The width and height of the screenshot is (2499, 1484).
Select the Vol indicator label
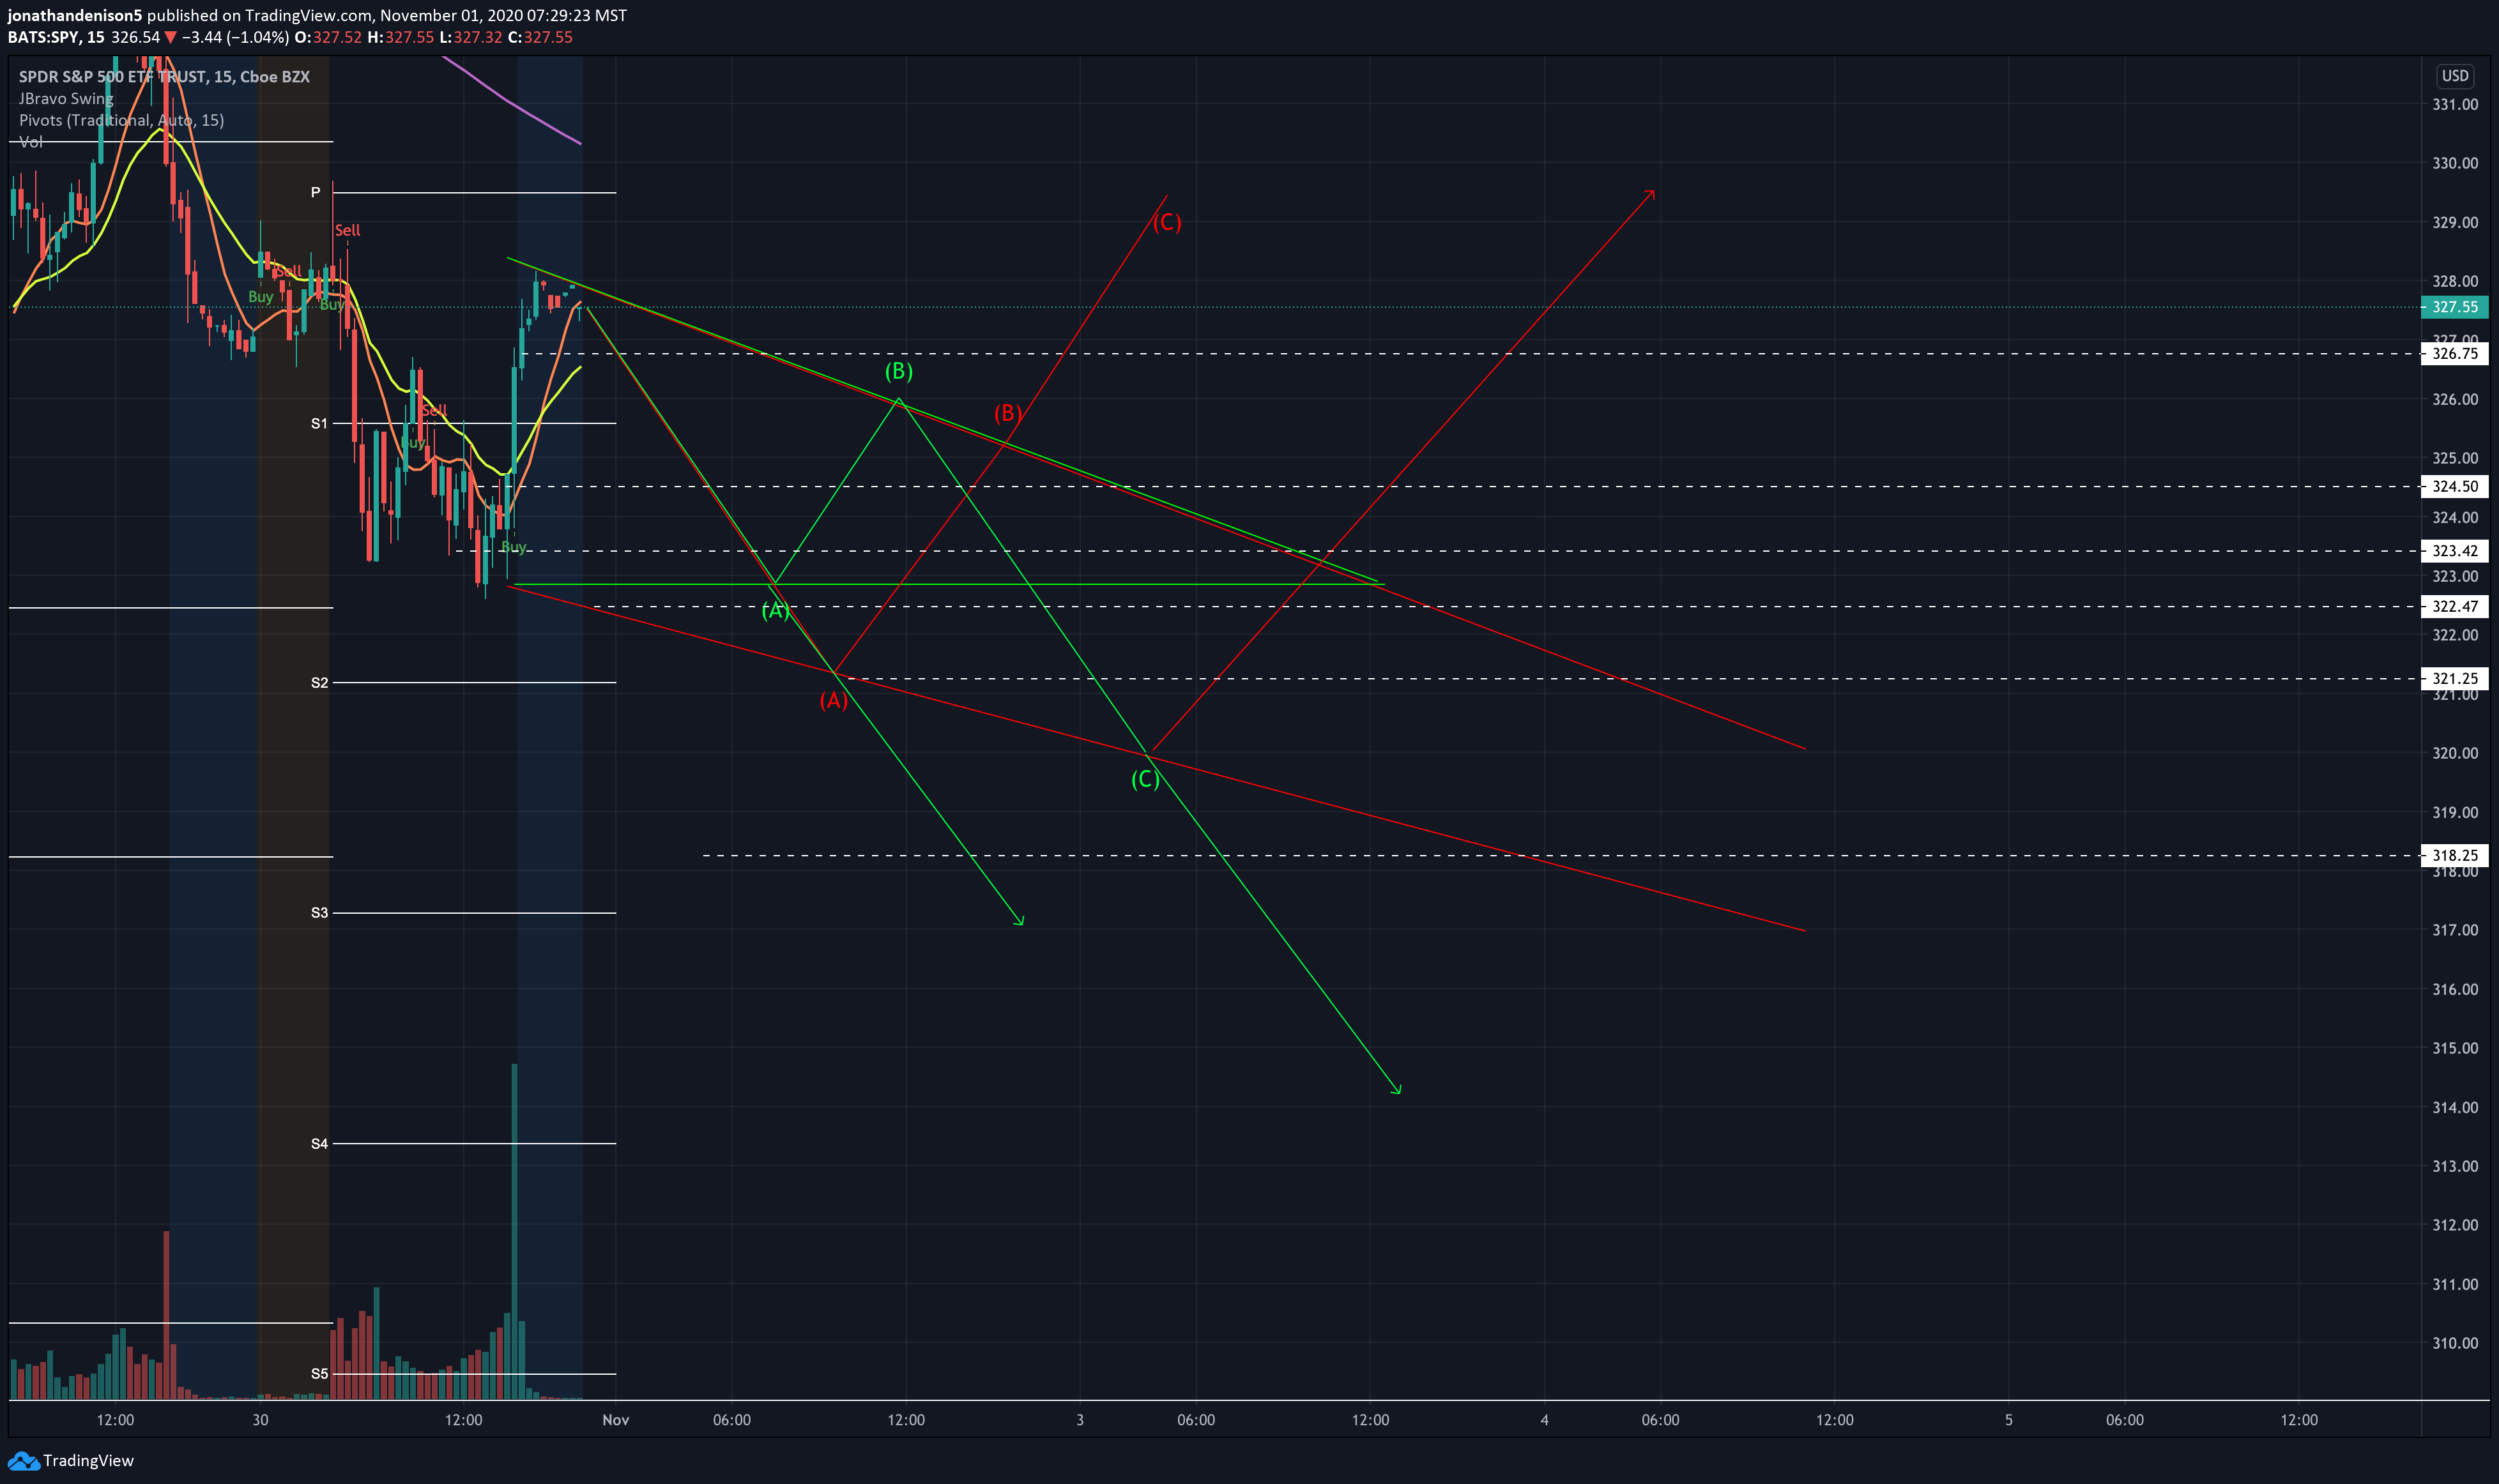pyautogui.click(x=30, y=142)
